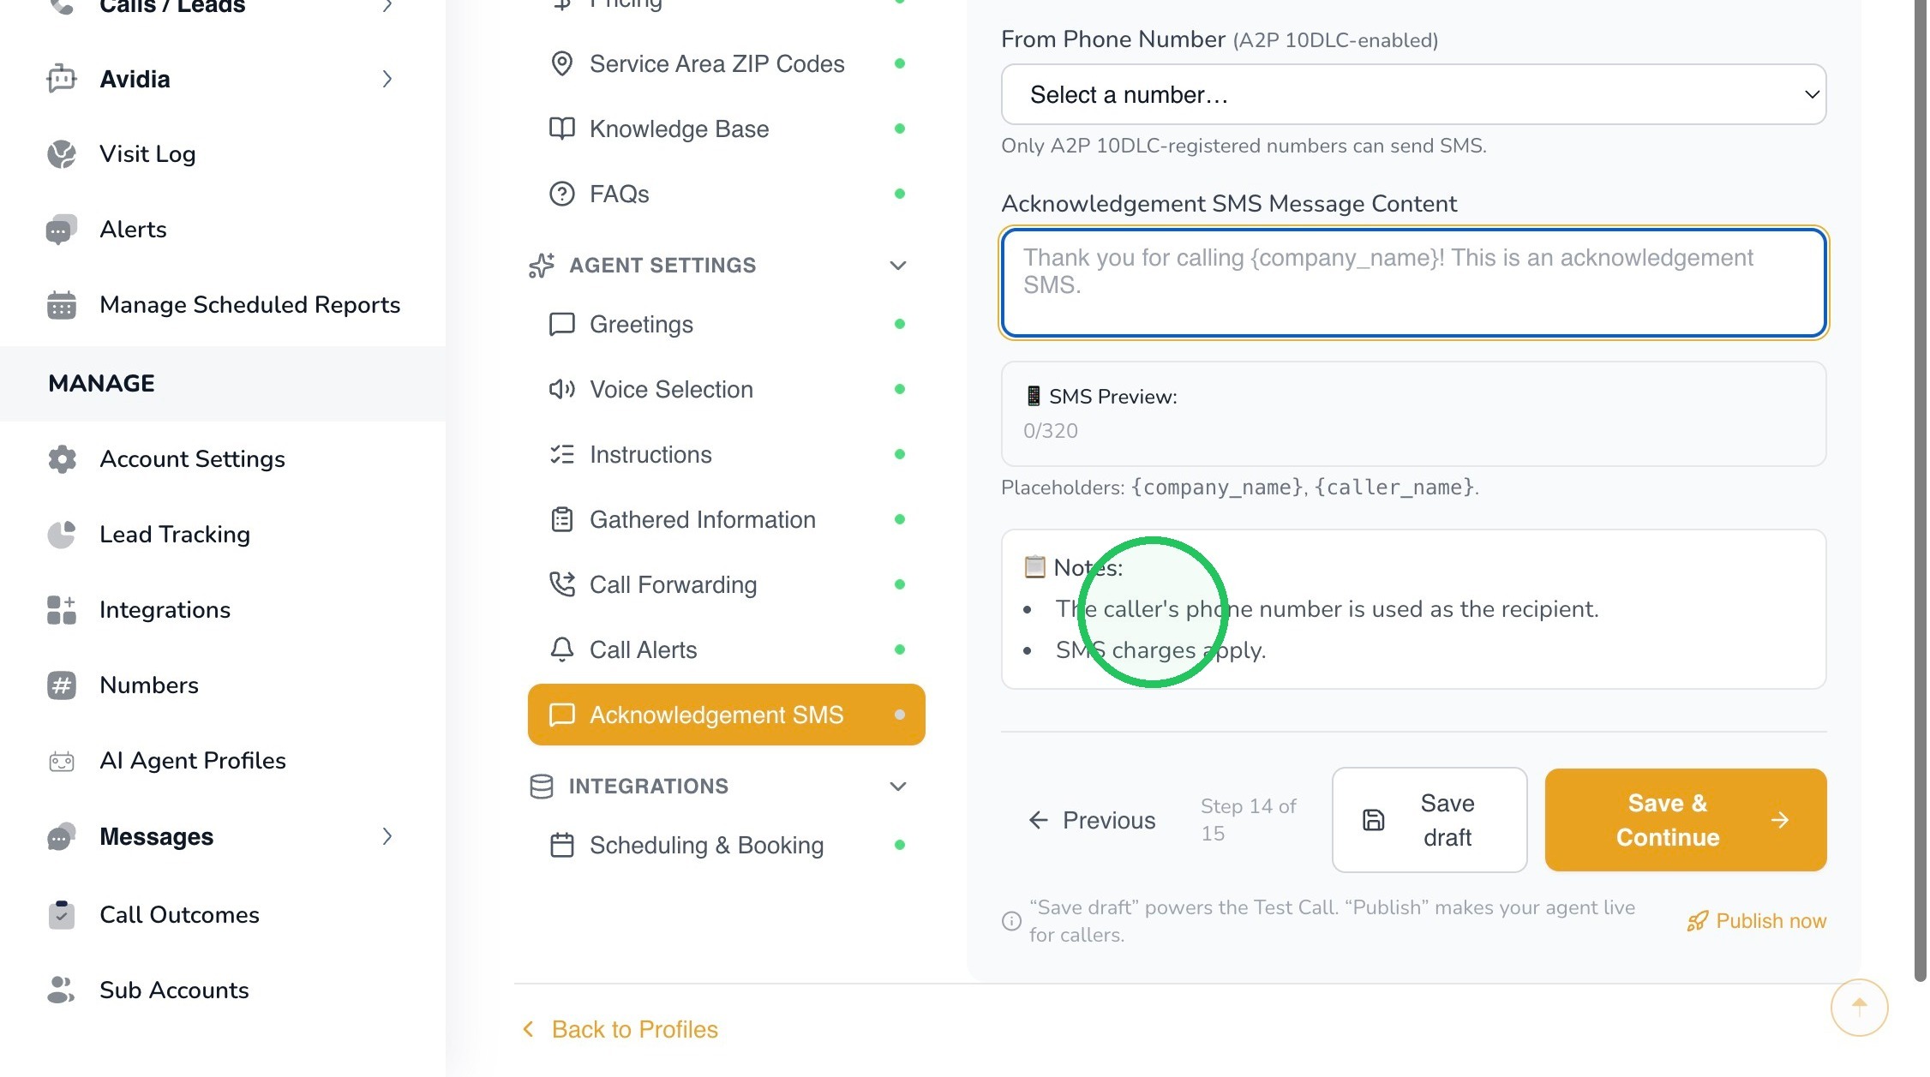Click the Account Settings gear icon
Image resolution: width=1930 pixels, height=1077 pixels.
62,459
